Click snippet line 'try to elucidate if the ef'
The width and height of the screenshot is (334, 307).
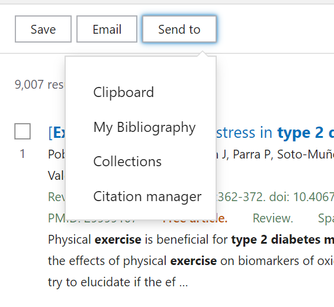(118, 282)
